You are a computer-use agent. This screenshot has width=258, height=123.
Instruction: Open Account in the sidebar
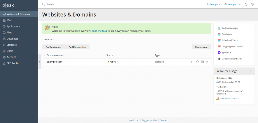click(x=19, y=57)
